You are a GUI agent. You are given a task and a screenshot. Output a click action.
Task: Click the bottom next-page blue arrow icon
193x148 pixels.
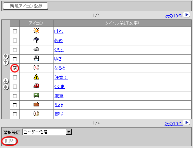pyautogui.click(x=186, y=122)
